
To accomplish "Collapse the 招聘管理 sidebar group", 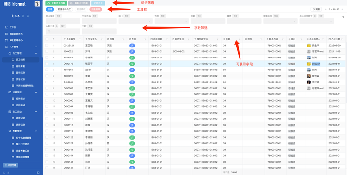I will [36, 92].
